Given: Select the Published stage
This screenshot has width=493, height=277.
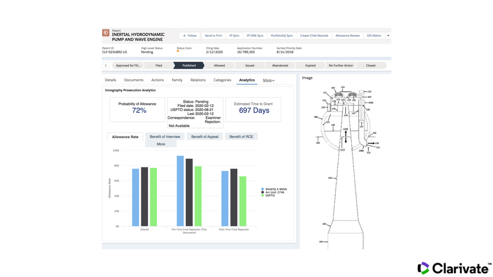Looking at the screenshot, I should [x=189, y=66].
